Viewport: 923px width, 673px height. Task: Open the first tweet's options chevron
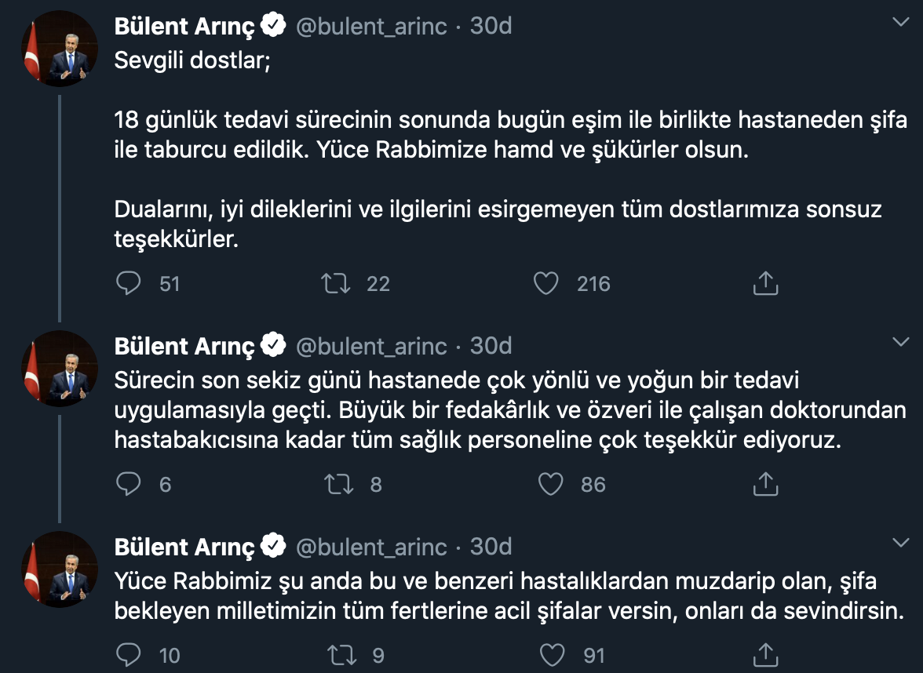[x=899, y=21]
